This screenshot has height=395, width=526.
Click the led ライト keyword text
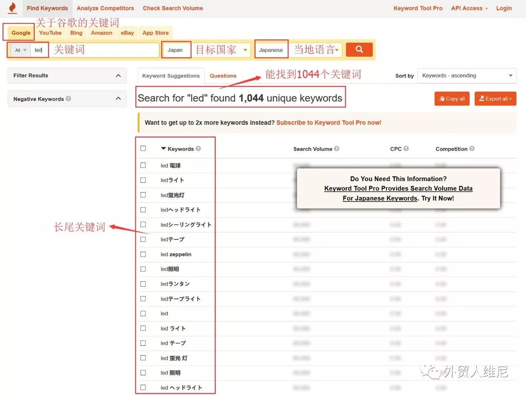click(173, 328)
